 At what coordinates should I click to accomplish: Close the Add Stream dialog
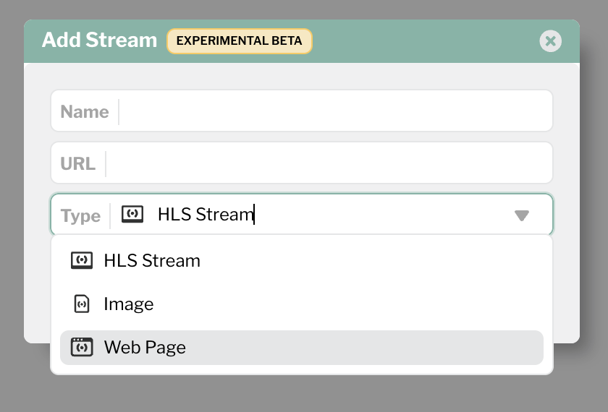click(x=550, y=40)
